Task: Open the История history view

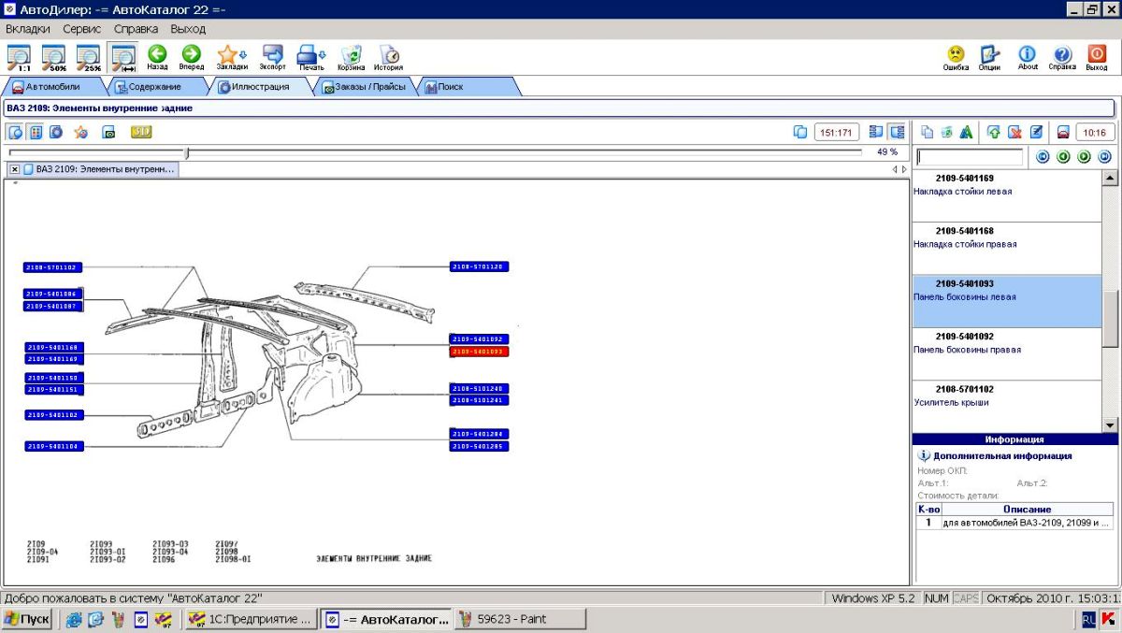Action: click(x=389, y=58)
